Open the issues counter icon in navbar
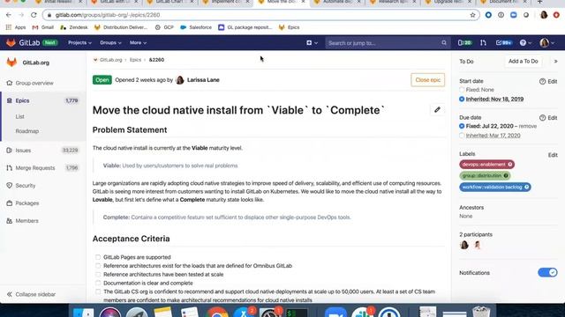The image size is (565, 317). pos(464,43)
